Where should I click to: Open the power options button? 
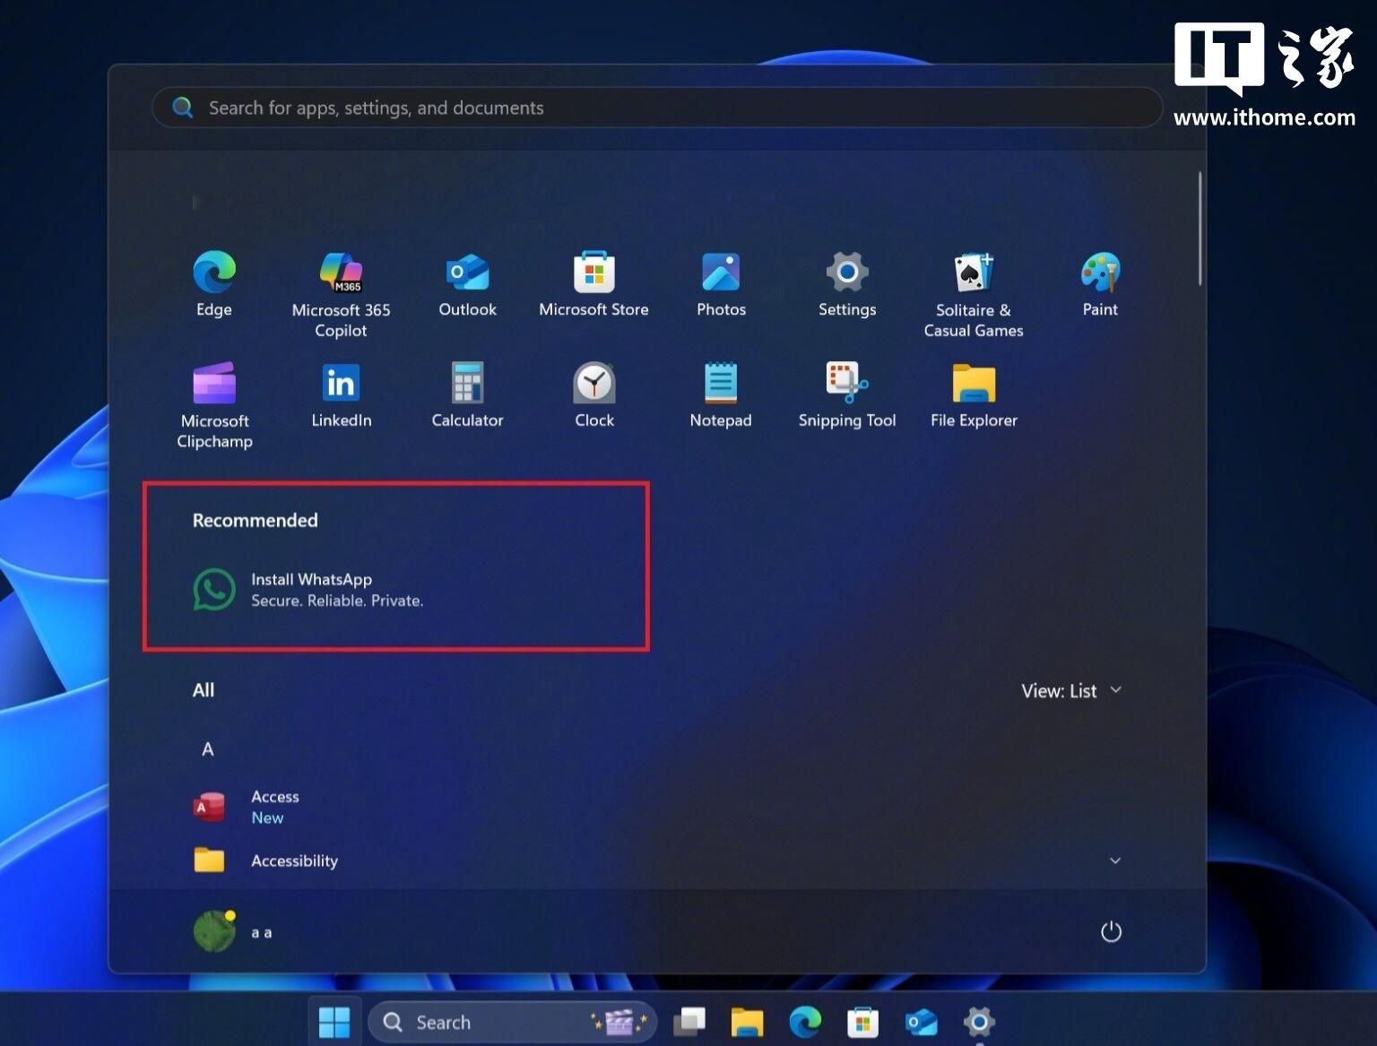coord(1111,932)
